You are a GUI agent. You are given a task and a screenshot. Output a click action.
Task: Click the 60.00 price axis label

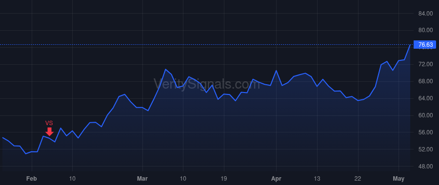pyautogui.click(x=425, y=115)
